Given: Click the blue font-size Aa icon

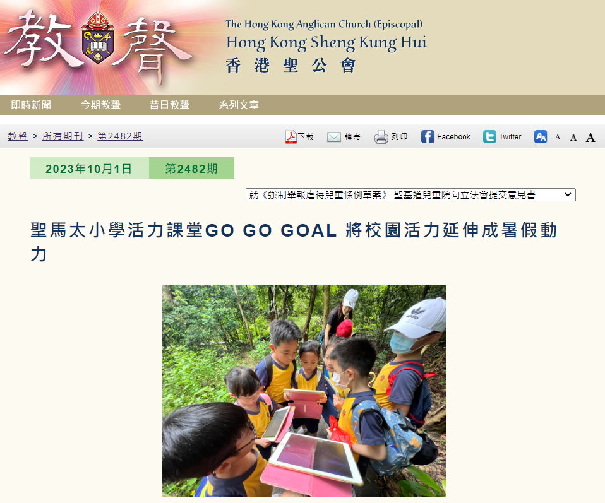Looking at the screenshot, I should (x=541, y=136).
